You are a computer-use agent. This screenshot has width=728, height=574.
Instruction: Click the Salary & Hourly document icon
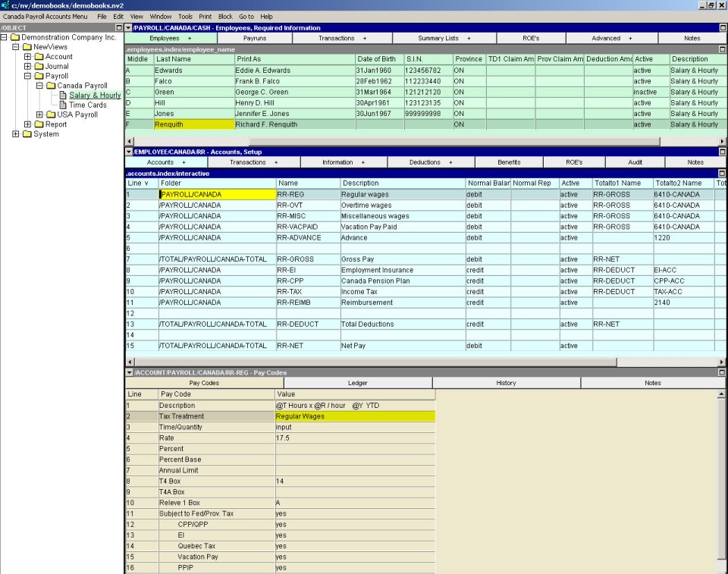click(x=63, y=96)
